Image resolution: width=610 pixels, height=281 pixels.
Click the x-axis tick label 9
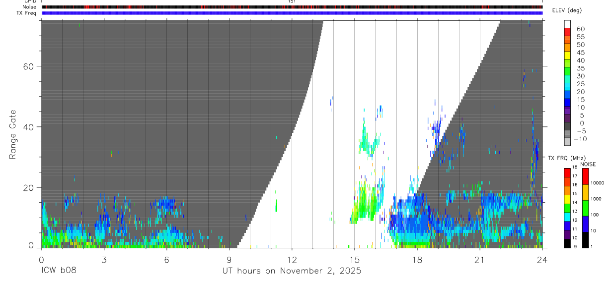pyautogui.click(x=229, y=260)
